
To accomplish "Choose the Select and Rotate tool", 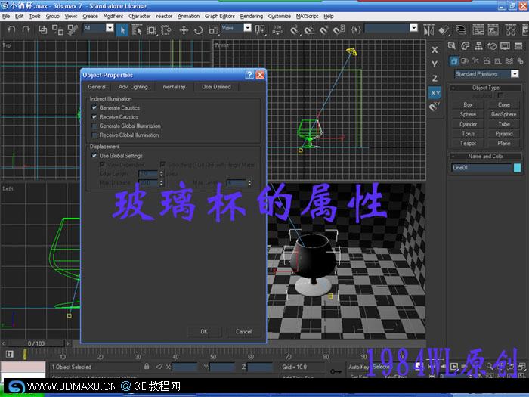I will pyautogui.click(x=198, y=30).
